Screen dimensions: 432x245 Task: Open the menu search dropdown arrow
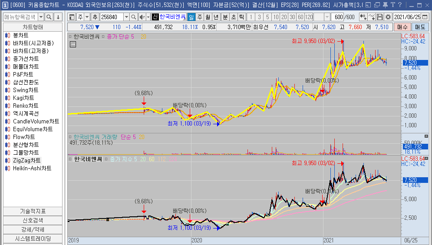pos(41,17)
